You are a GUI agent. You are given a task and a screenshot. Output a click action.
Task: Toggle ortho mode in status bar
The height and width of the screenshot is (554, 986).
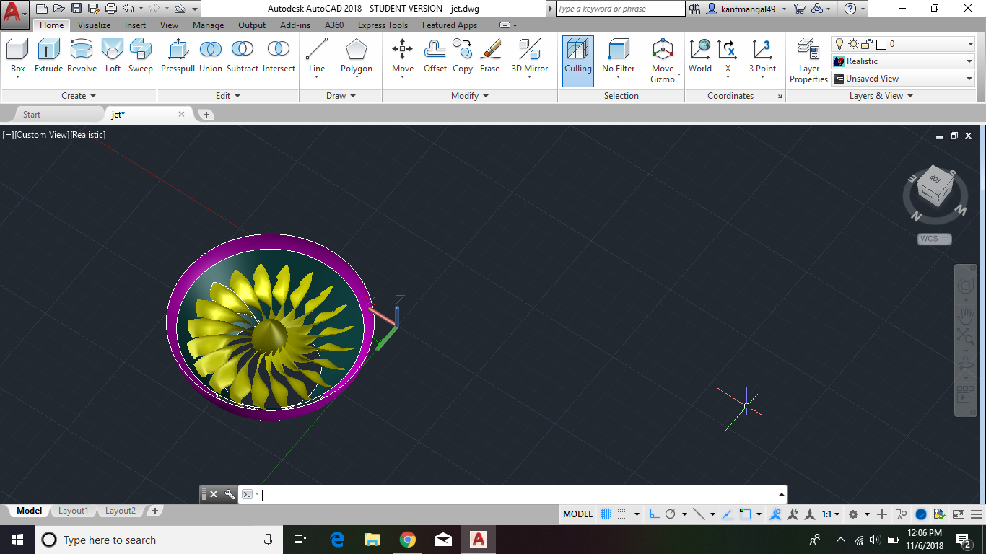pyautogui.click(x=654, y=514)
